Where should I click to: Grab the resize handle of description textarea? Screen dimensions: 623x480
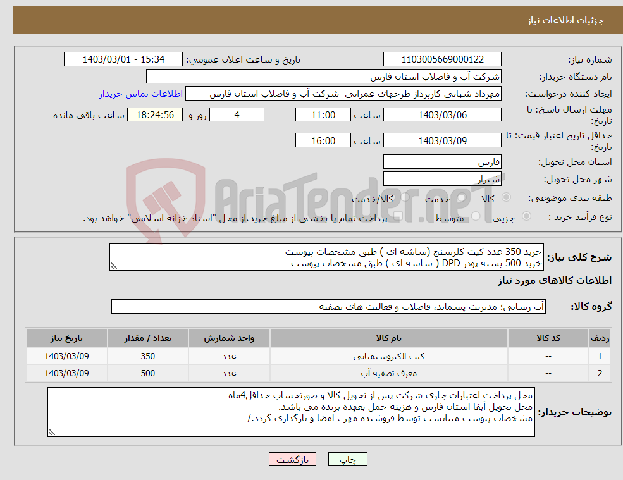tap(114, 266)
